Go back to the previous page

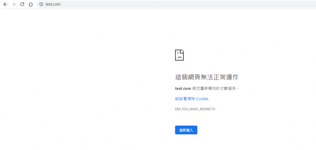tap(5, 4)
